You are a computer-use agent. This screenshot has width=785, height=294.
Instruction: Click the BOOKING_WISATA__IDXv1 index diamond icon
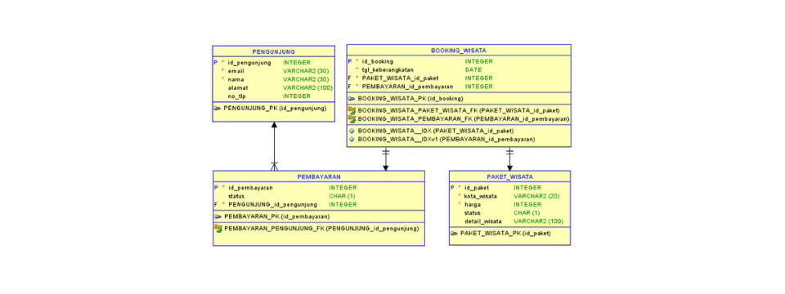[x=352, y=139]
